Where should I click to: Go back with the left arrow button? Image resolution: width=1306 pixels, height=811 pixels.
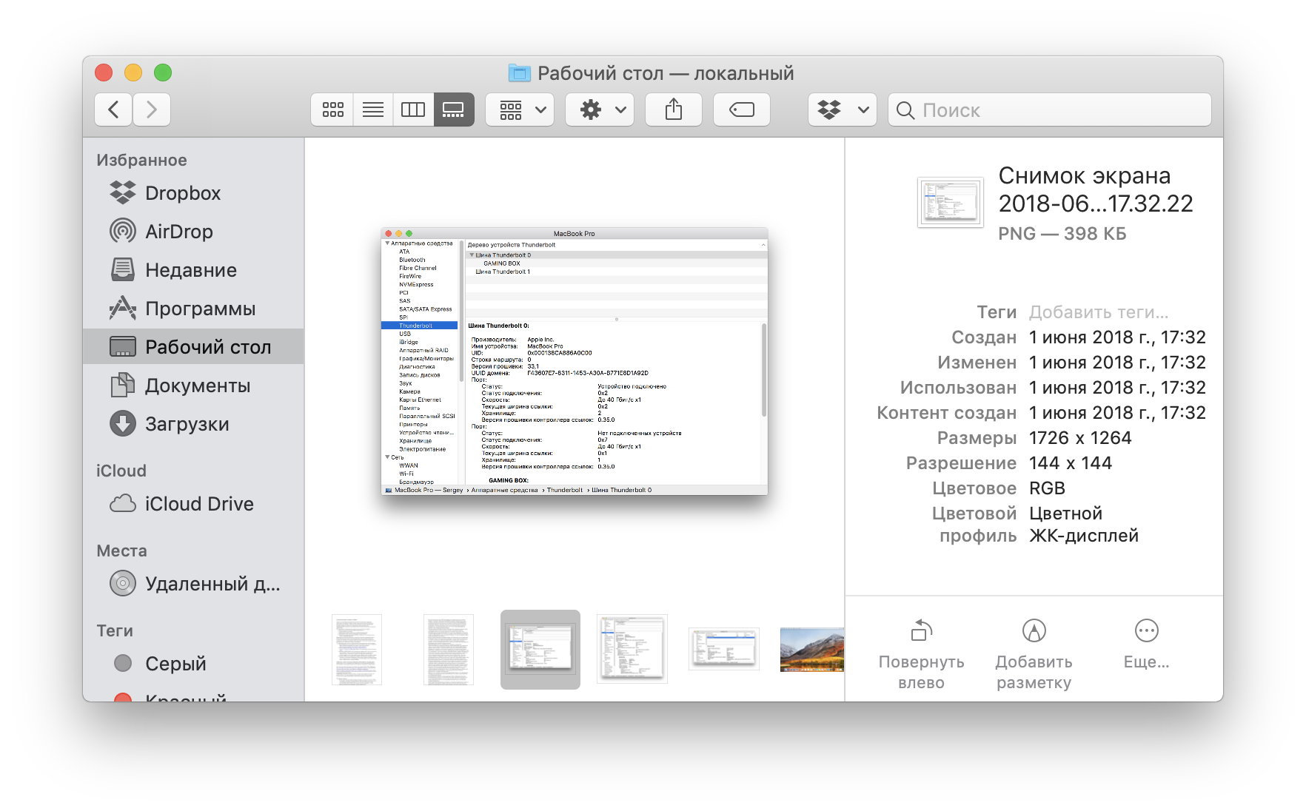point(113,110)
